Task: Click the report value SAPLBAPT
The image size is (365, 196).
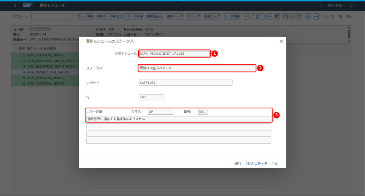Action: click(154, 34)
